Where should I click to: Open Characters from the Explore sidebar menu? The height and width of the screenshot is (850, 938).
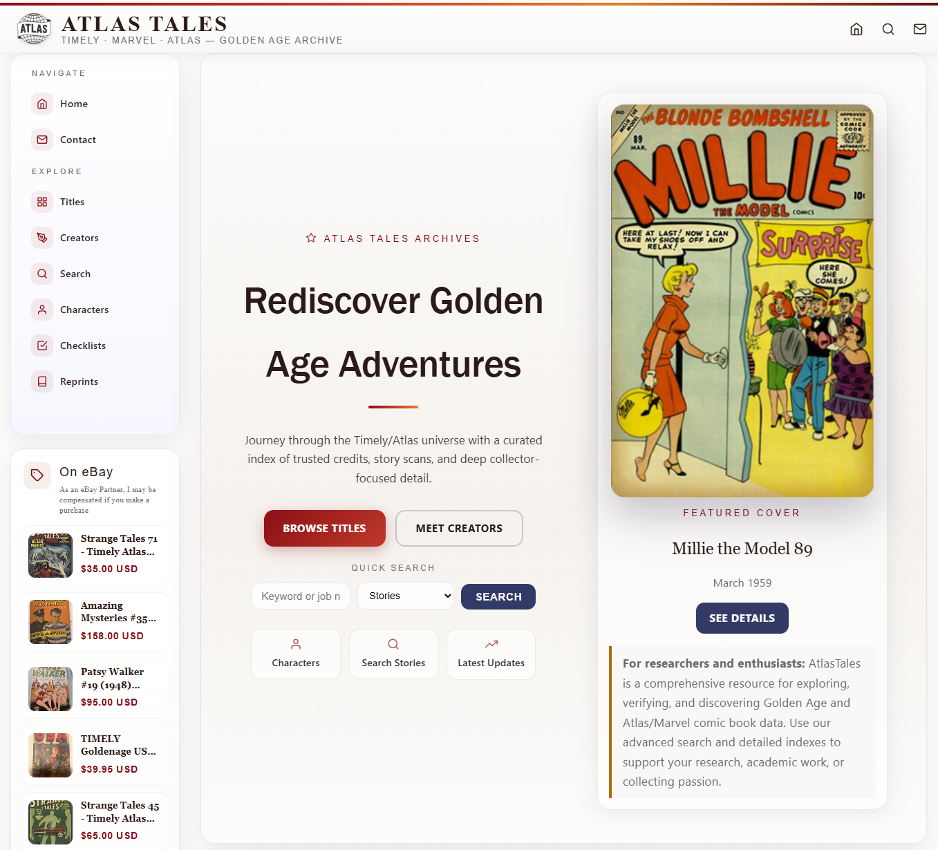click(84, 309)
